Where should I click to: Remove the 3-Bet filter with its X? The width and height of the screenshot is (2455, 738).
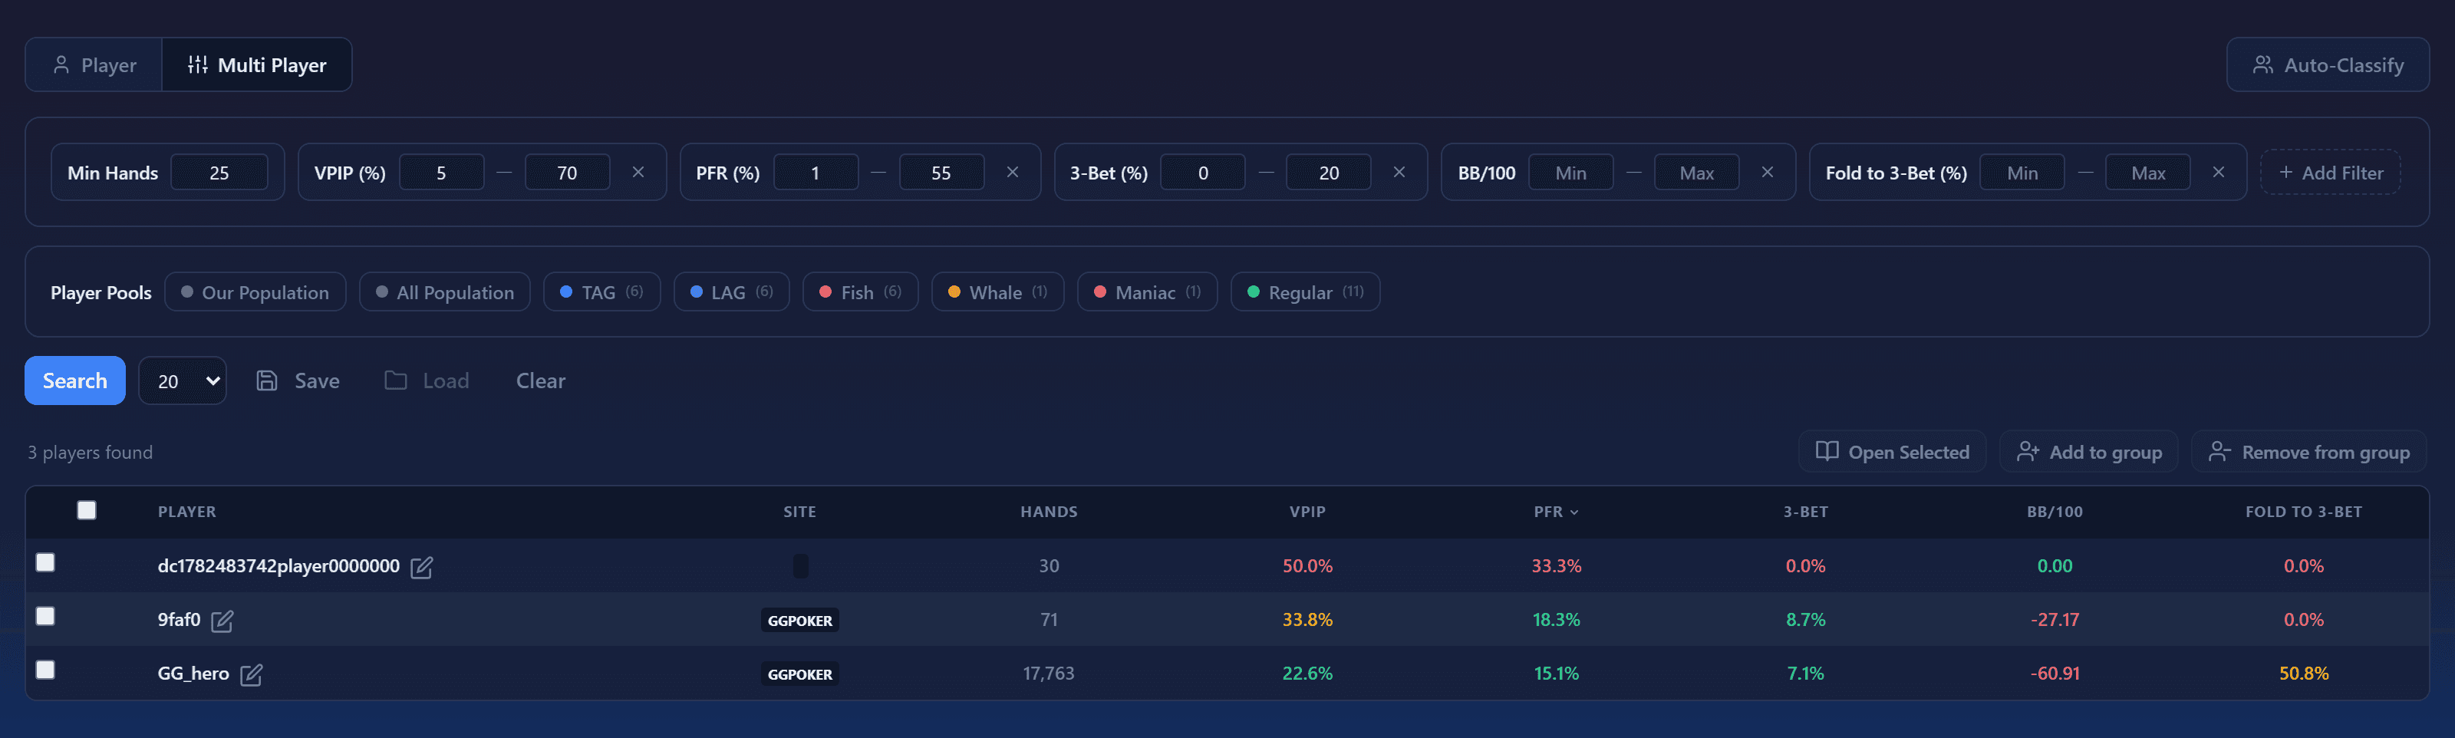pos(1399,172)
